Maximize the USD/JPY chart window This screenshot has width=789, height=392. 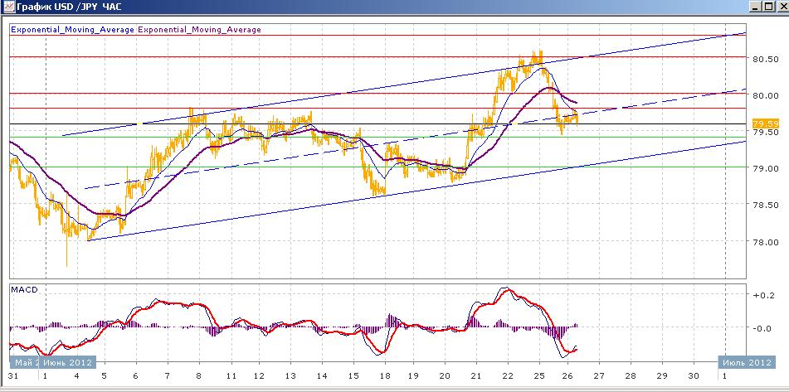[768, 7]
